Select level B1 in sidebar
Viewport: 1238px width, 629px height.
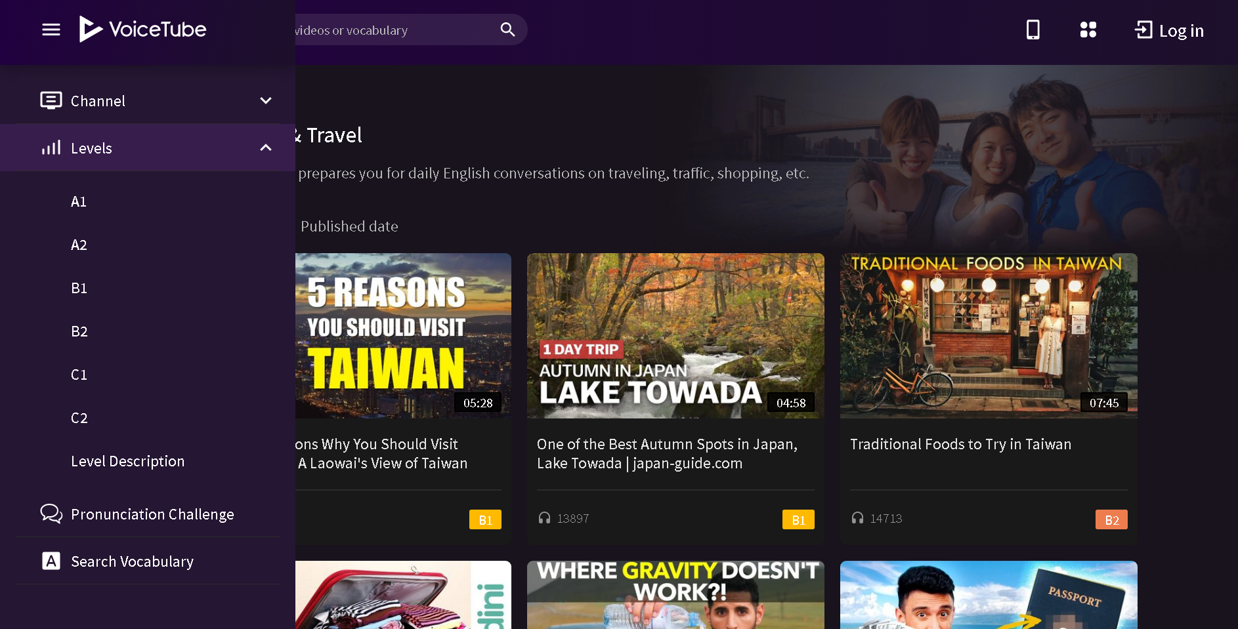(79, 288)
